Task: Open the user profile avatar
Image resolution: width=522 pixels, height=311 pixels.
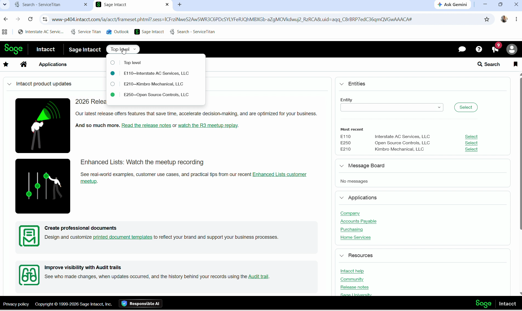Action: point(512,49)
